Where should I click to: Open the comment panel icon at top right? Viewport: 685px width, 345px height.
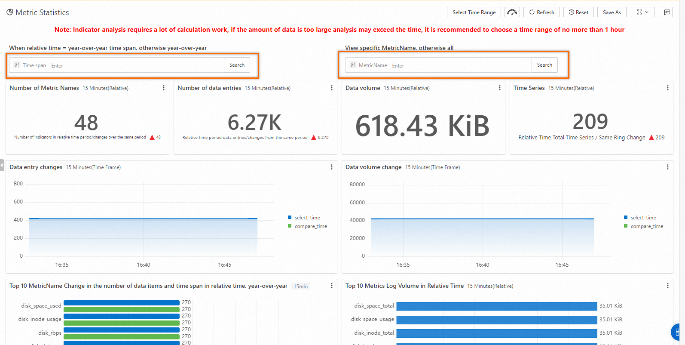pos(667,12)
